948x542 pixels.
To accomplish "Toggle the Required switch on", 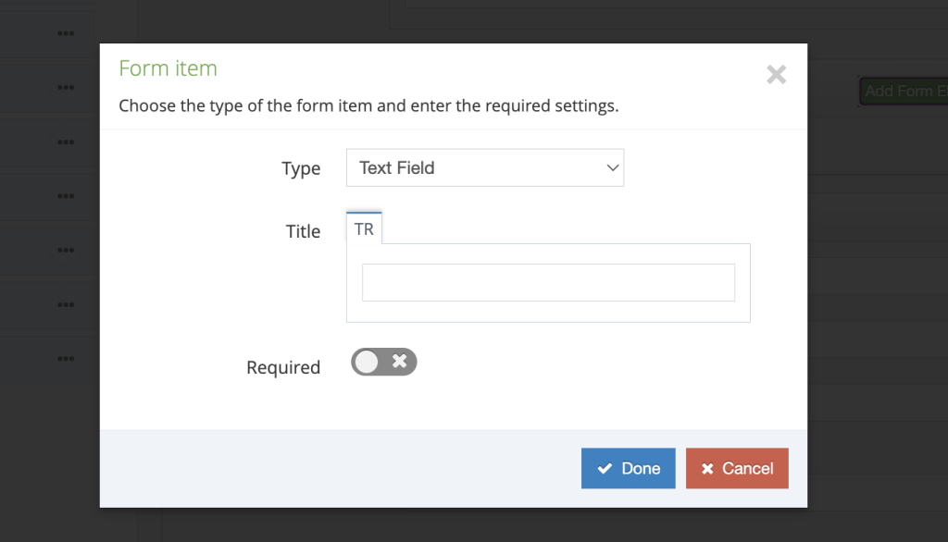I will point(383,362).
